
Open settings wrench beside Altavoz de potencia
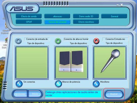click(58, 84)
